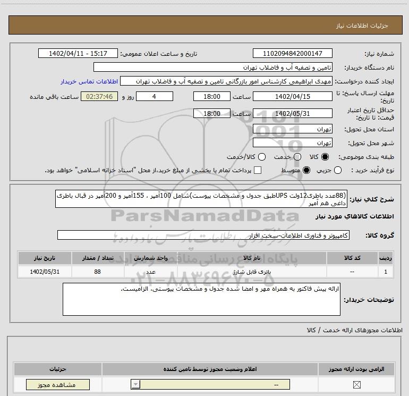Click the اعلام وضعیت مجوز توسط تامین کننده header
Screen dimensions: 409x396
(210, 369)
